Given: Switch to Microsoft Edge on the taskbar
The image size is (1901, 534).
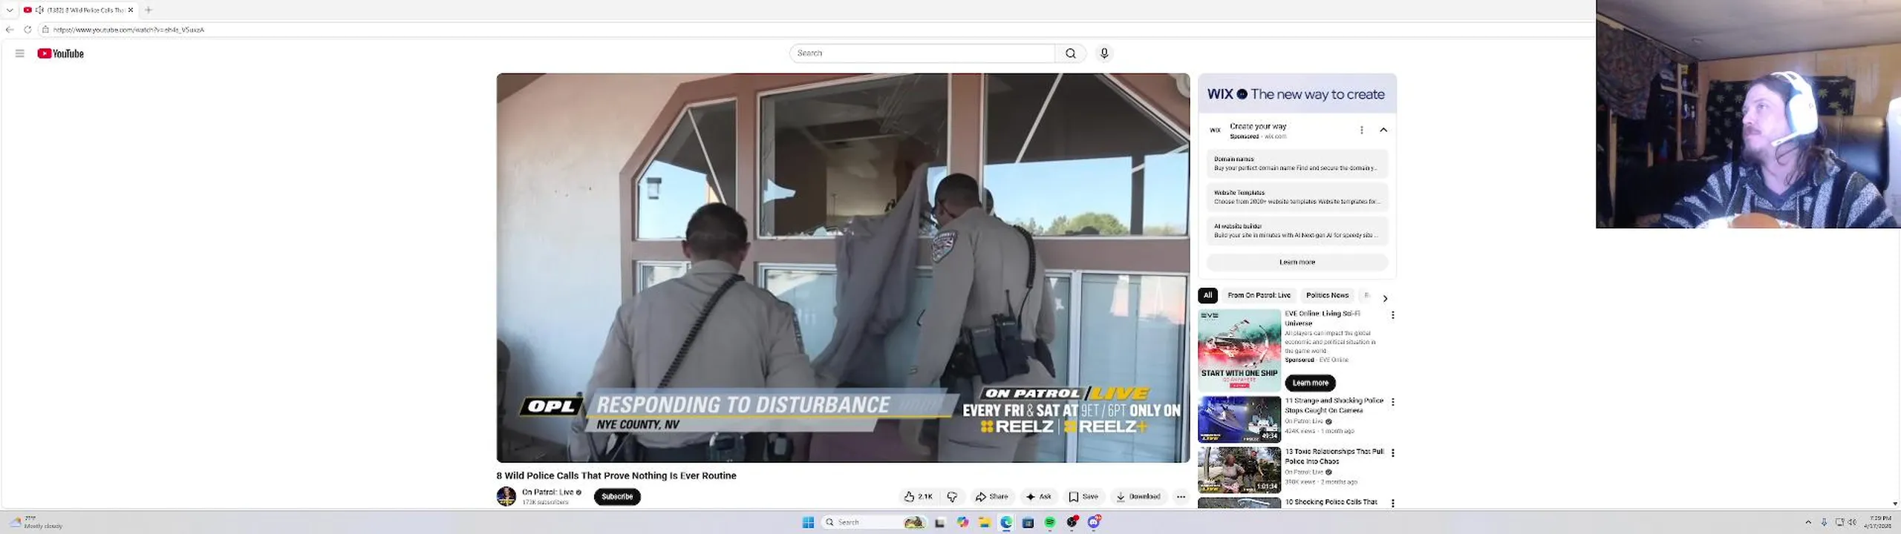Looking at the screenshot, I should coord(1006,522).
